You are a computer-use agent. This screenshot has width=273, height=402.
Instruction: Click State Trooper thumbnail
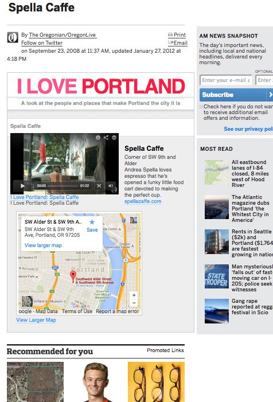217,276
